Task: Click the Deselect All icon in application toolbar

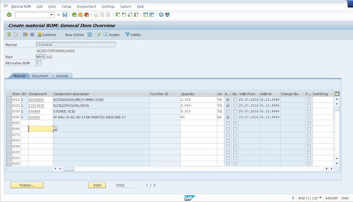Action: (16, 35)
